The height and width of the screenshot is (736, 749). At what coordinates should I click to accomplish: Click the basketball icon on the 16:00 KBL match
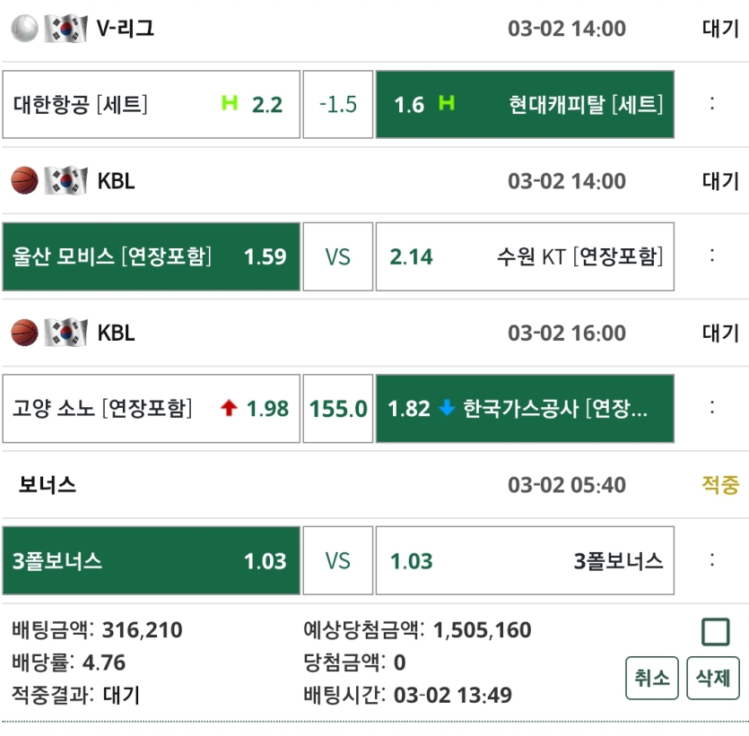click(24, 333)
